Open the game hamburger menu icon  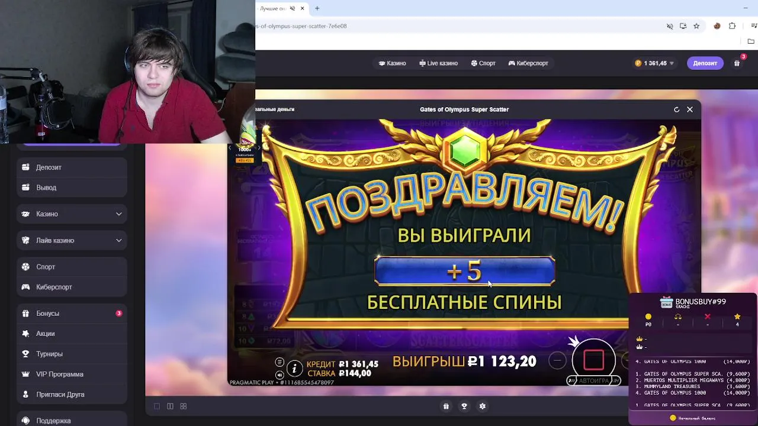(x=280, y=362)
